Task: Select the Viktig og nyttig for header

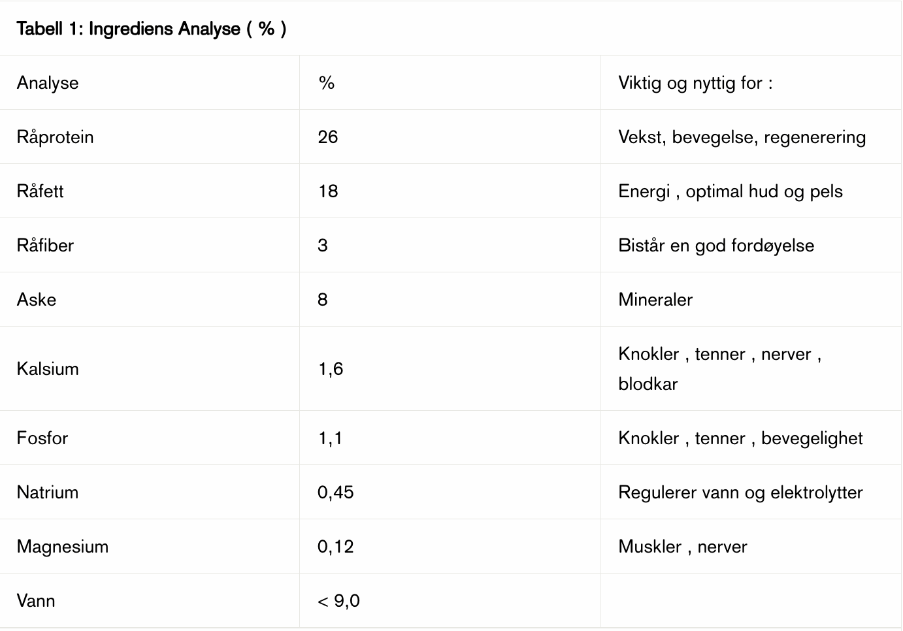Action: point(695,83)
